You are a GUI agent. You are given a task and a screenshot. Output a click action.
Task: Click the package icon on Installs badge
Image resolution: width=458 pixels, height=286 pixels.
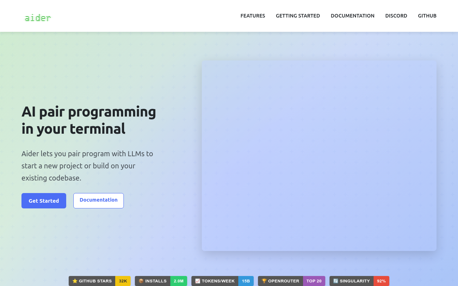(141, 281)
